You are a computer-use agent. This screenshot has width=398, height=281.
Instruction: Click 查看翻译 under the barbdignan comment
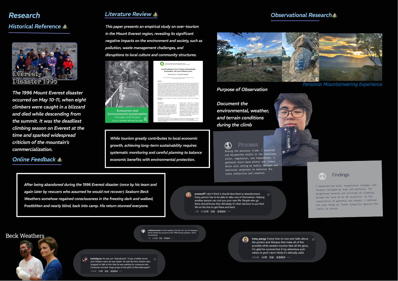tap(114, 271)
